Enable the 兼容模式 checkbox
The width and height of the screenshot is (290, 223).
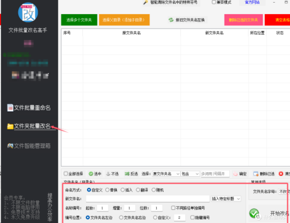click(x=214, y=2)
